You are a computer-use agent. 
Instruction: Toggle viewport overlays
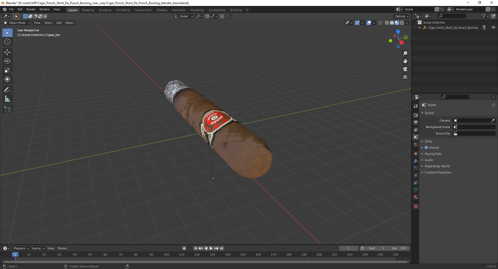[x=369, y=23]
